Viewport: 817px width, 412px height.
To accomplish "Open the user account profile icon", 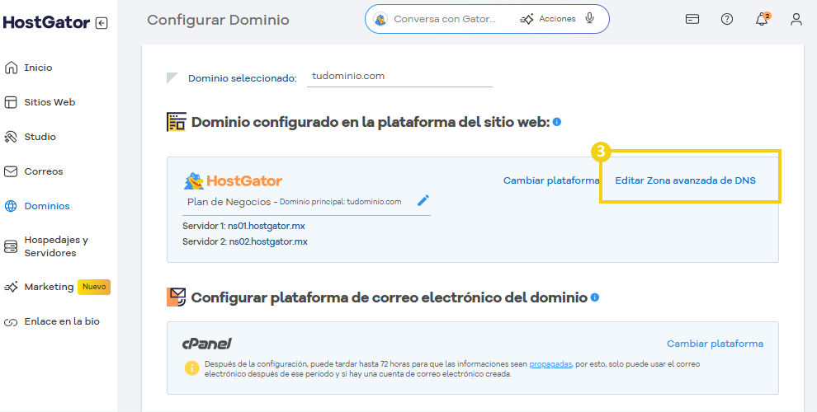I will [x=796, y=20].
